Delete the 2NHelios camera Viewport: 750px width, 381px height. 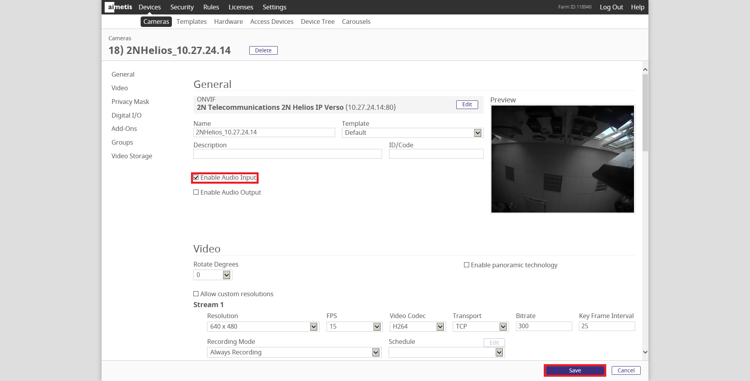pos(263,50)
